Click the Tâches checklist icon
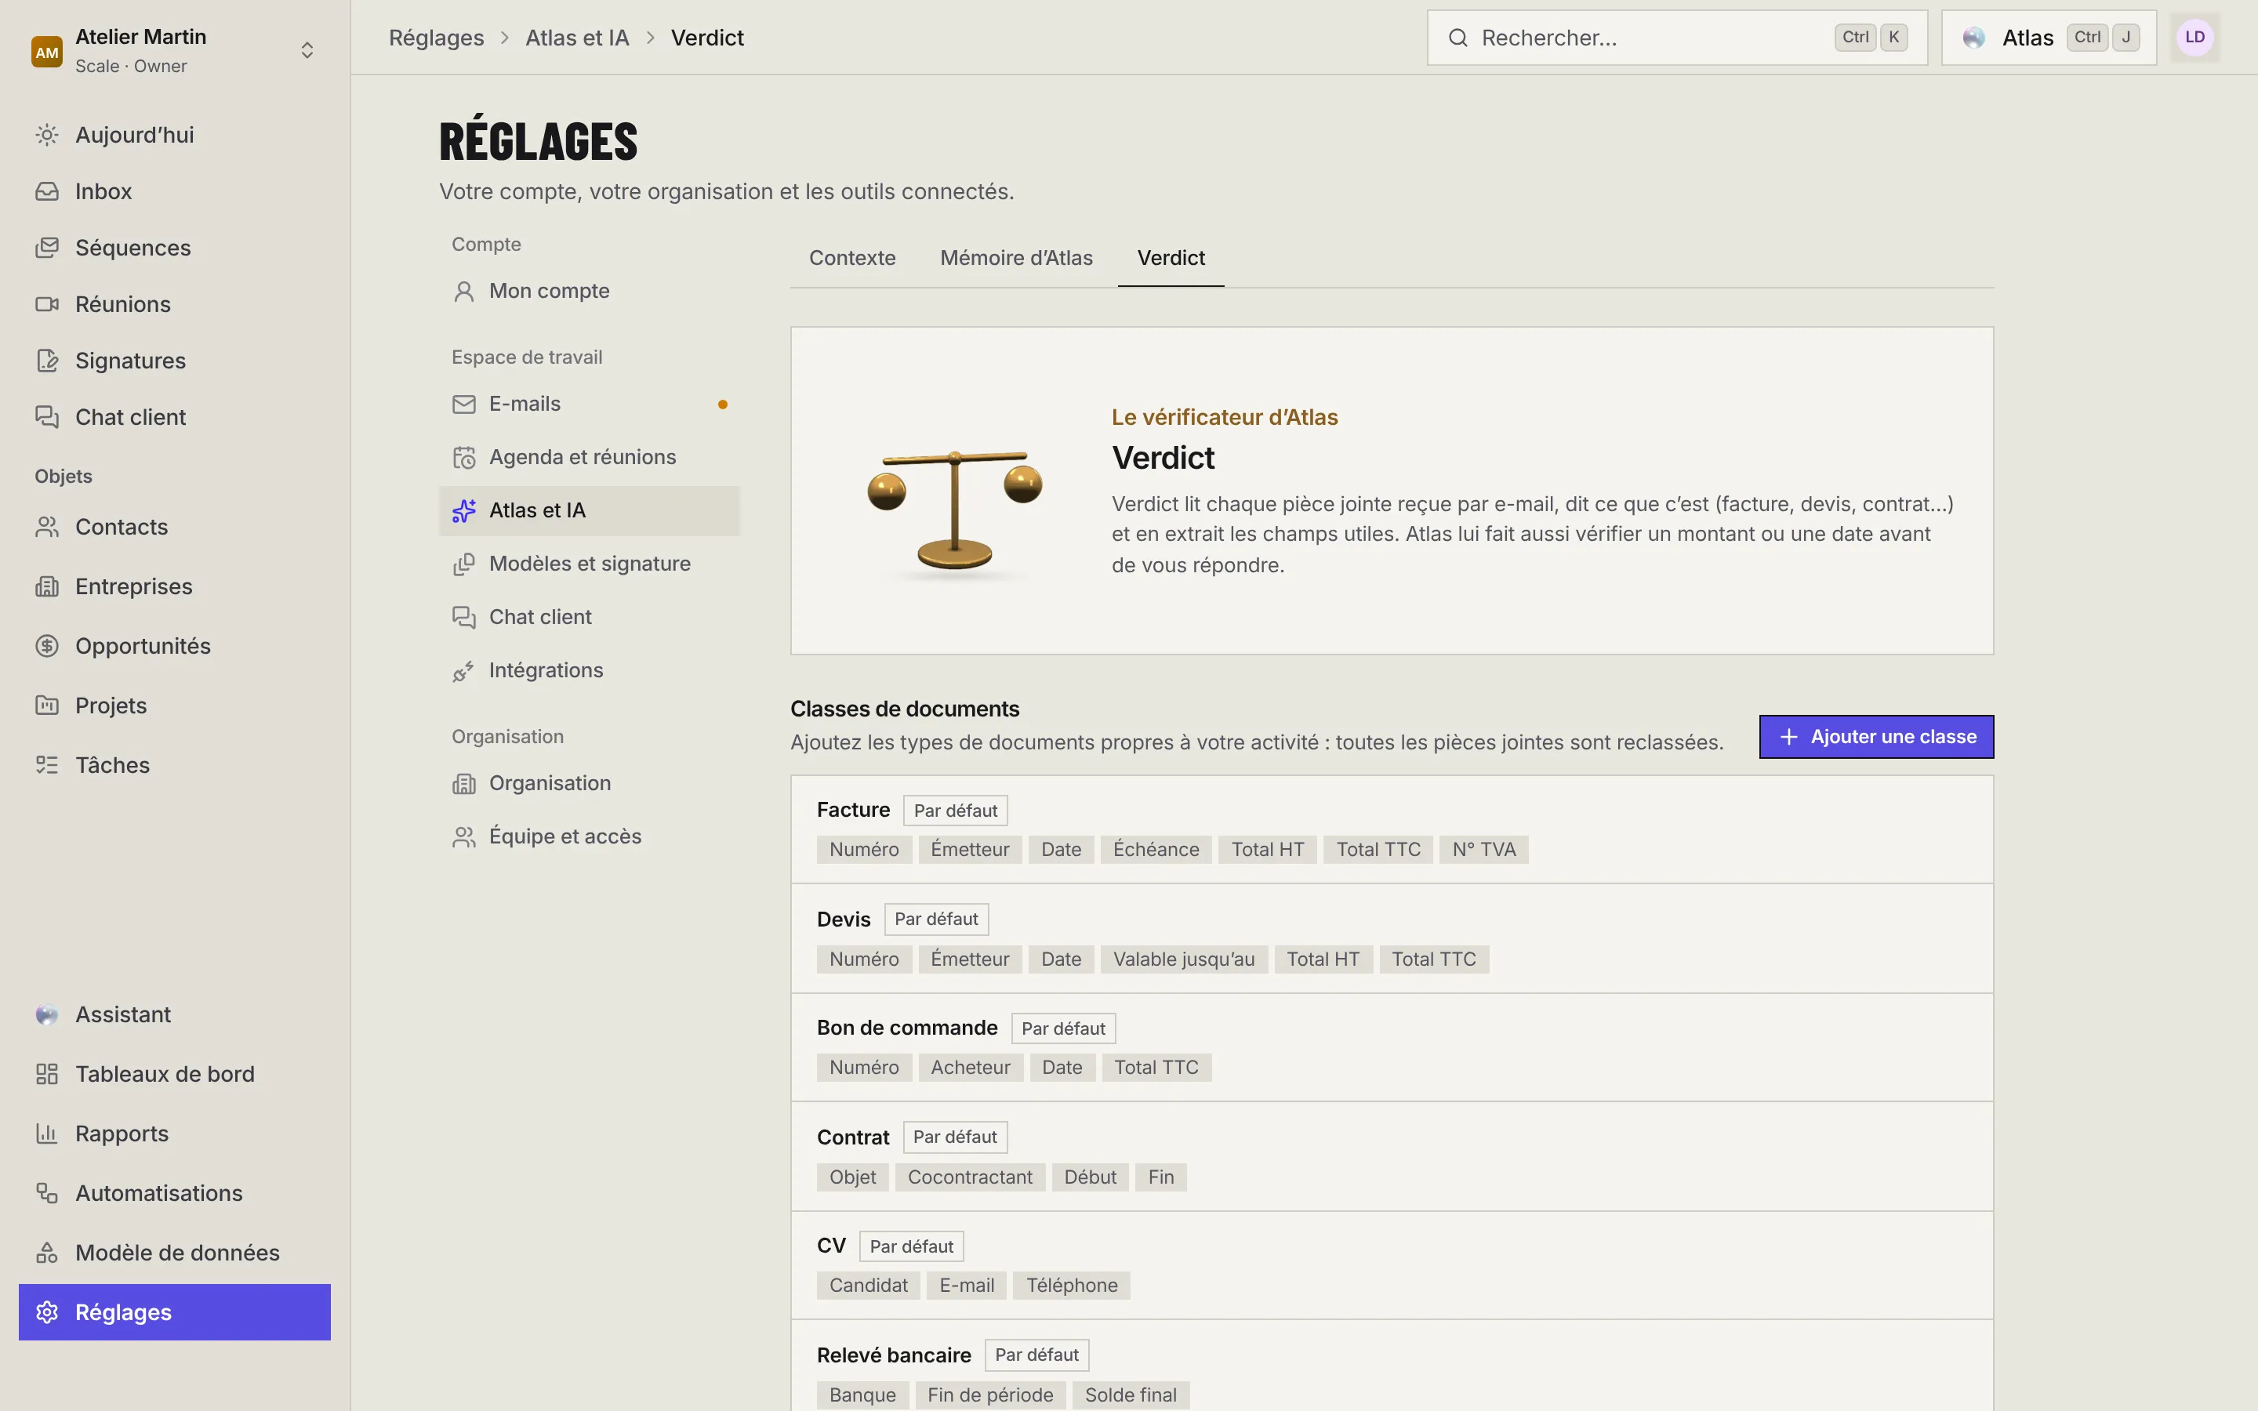The width and height of the screenshot is (2258, 1411). point(47,765)
